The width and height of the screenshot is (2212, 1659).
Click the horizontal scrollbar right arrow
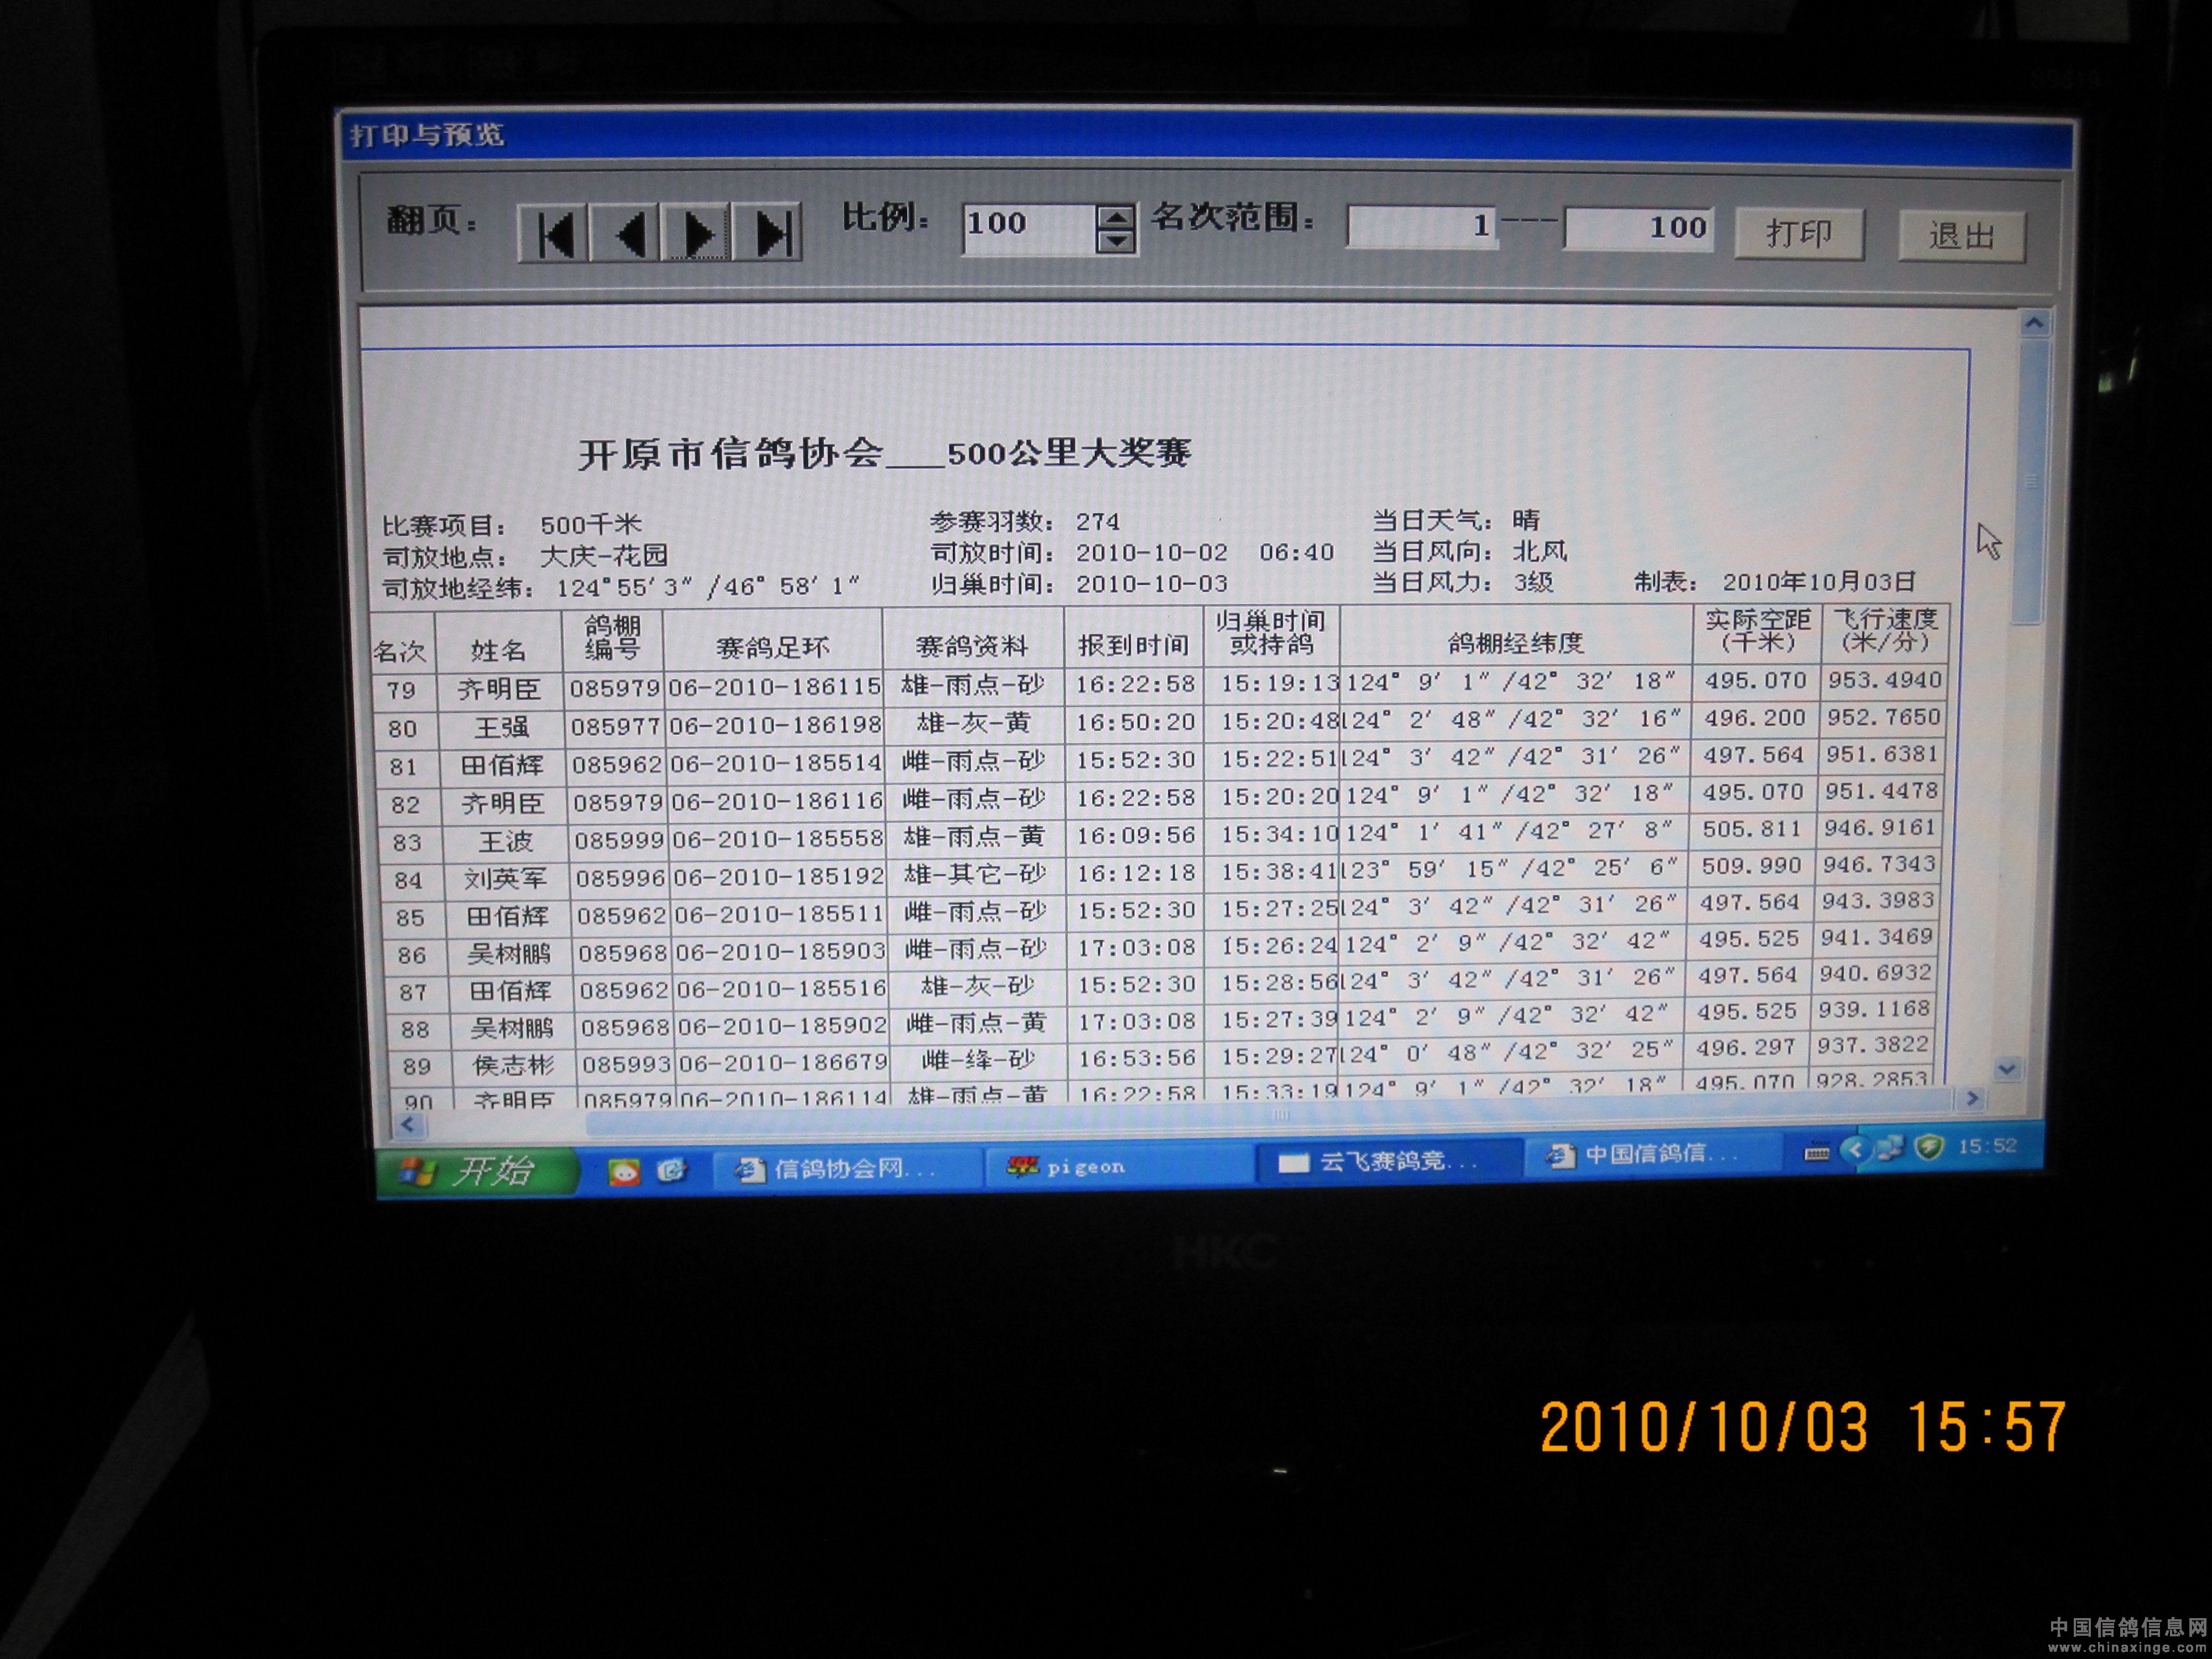tap(1972, 1098)
